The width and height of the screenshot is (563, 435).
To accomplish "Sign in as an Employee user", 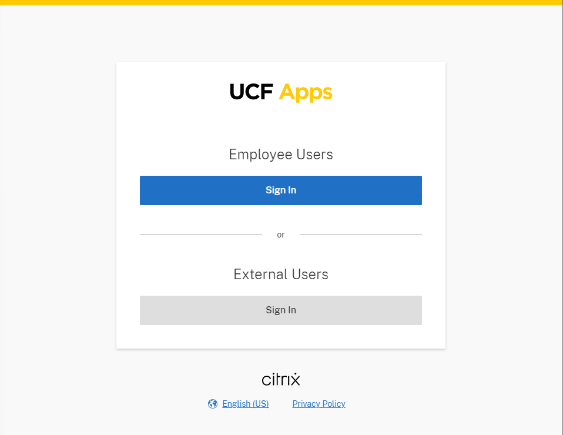I will (281, 190).
